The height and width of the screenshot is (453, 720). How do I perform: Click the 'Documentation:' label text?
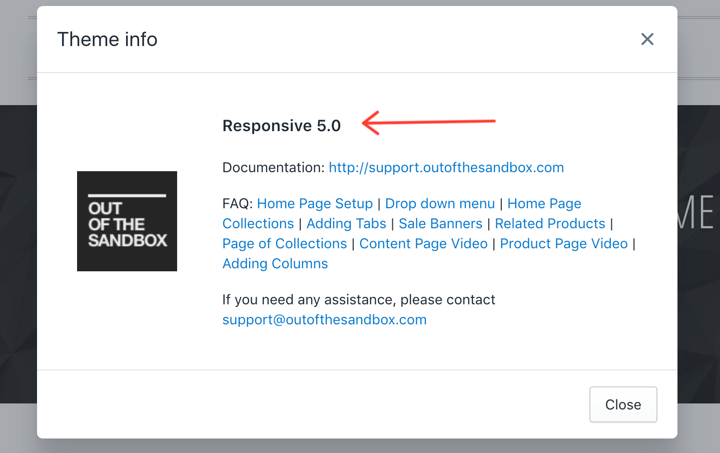pos(274,168)
